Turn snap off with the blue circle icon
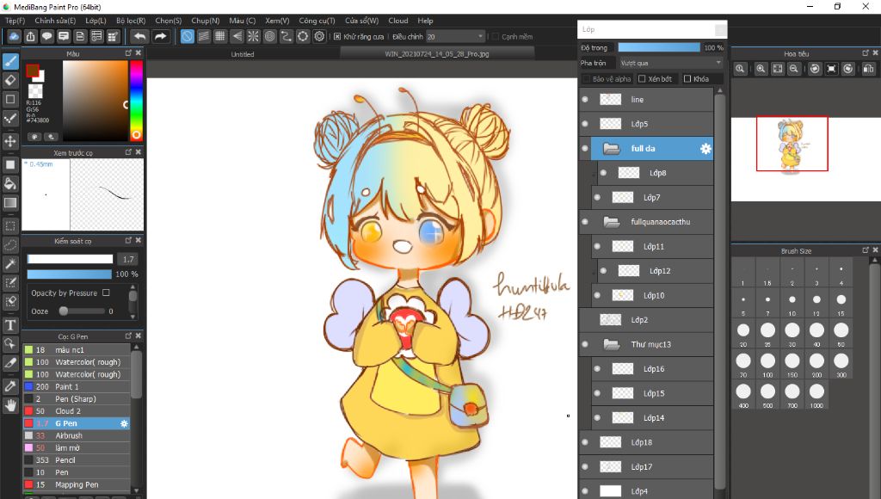This screenshot has width=881, height=499. [187, 36]
